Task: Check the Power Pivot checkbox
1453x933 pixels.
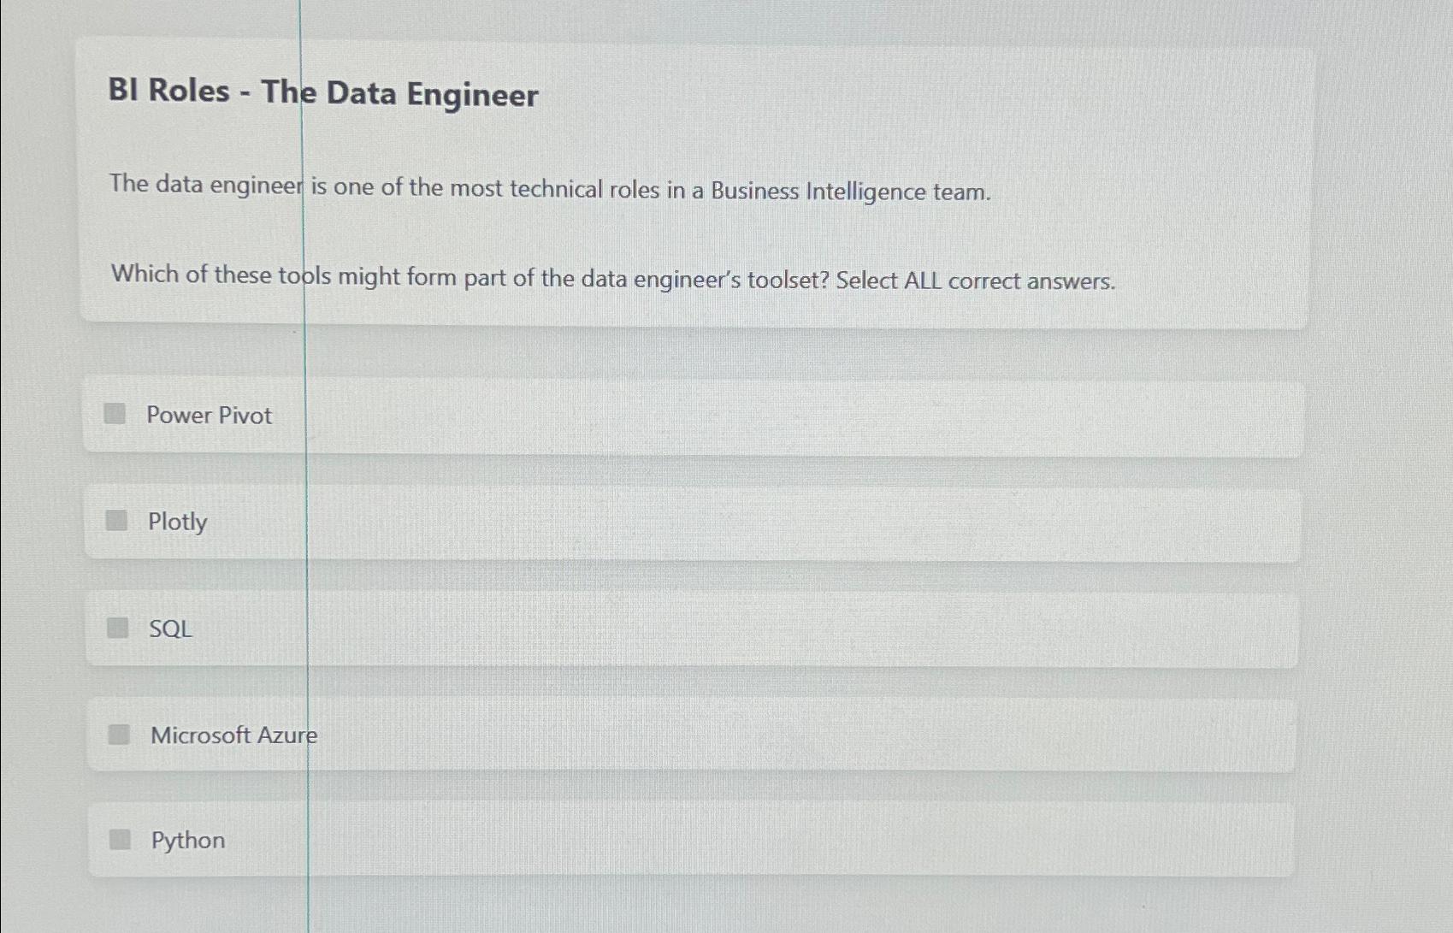Action: 115,416
